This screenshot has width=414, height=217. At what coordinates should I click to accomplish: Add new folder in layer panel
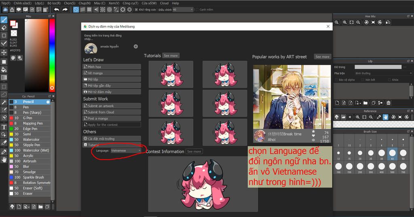[x=365, y=103]
